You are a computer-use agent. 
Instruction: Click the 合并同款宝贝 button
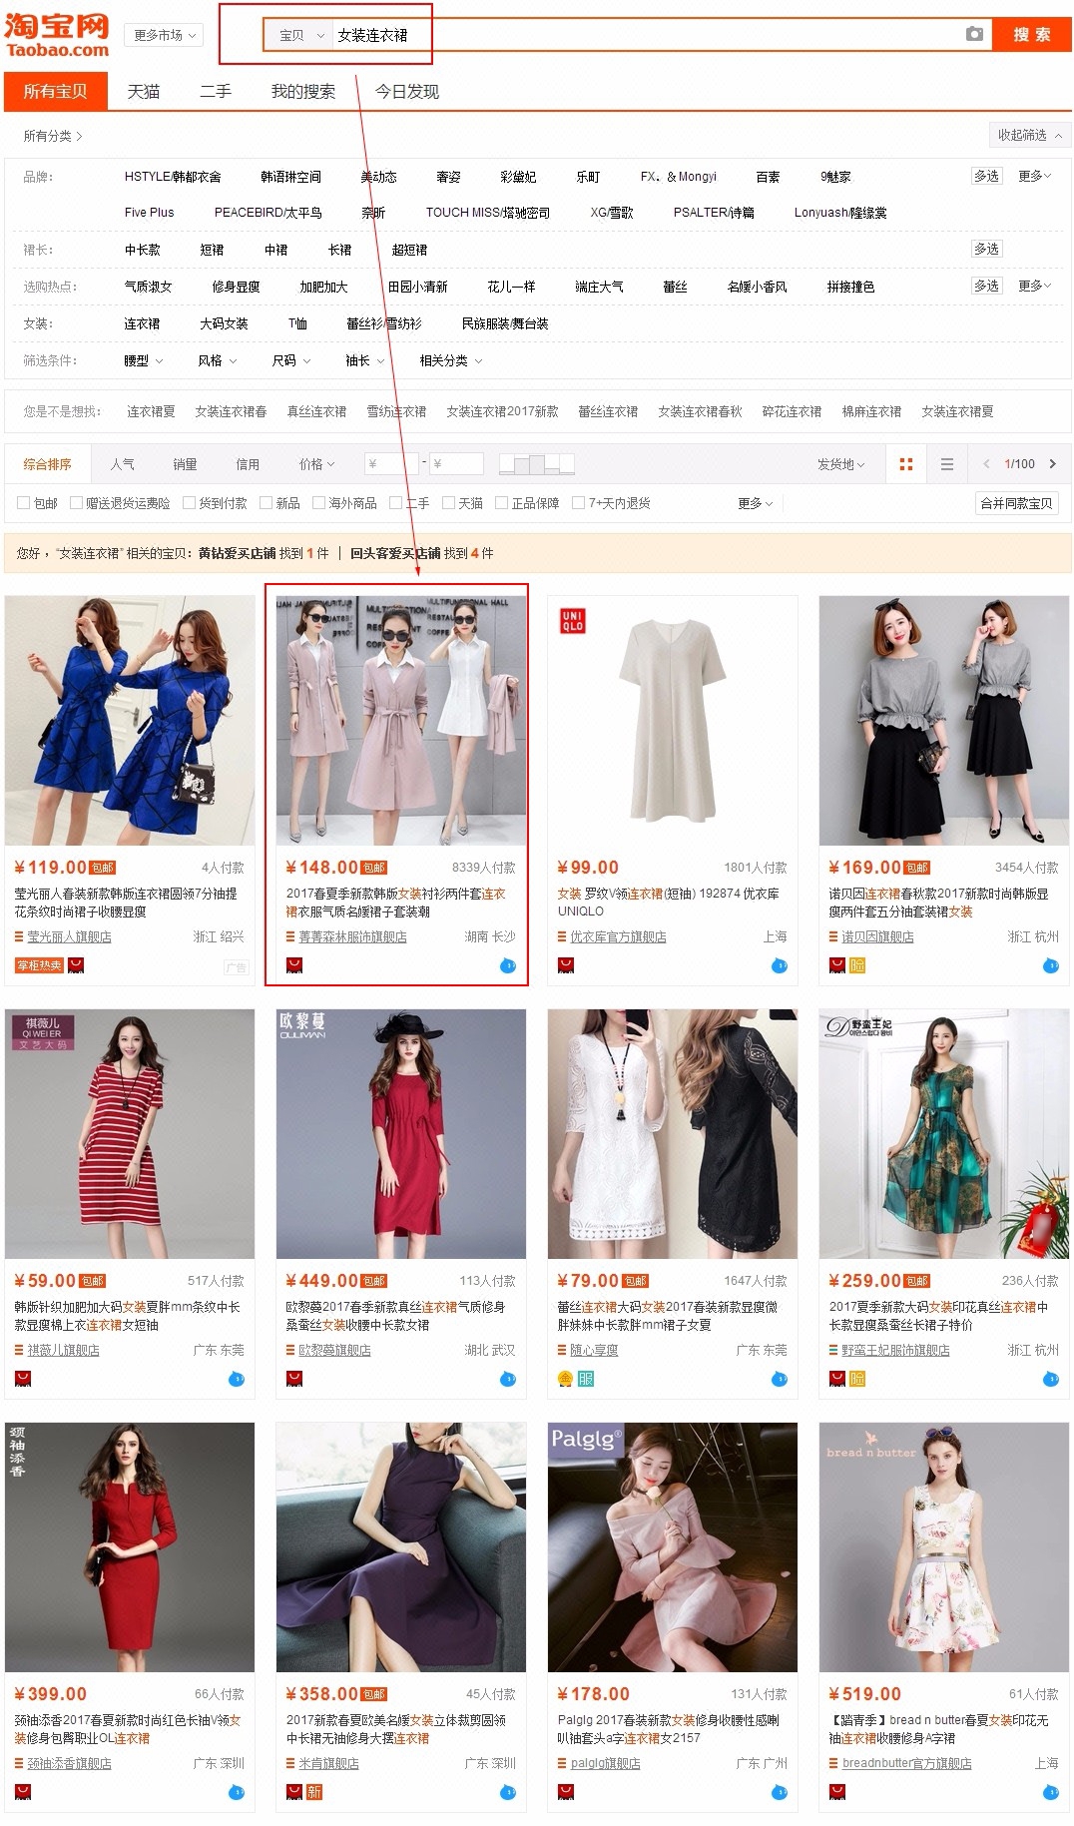1016,503
